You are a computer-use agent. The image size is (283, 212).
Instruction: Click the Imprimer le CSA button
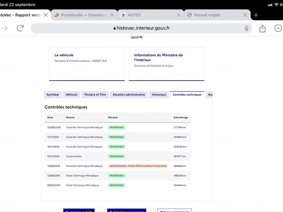79,210
